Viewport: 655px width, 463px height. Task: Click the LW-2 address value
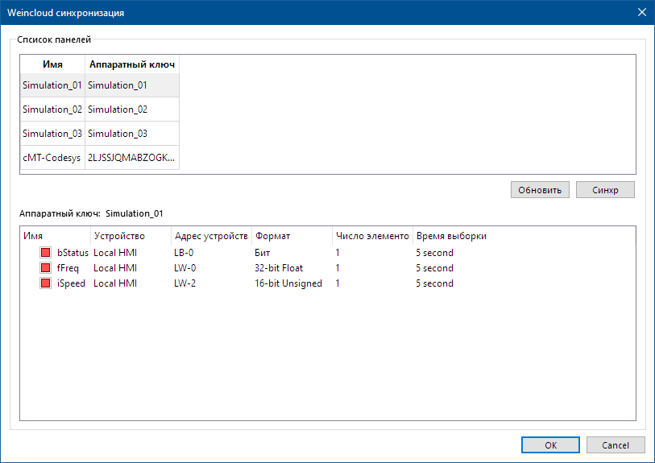click(x=185, y=283)
